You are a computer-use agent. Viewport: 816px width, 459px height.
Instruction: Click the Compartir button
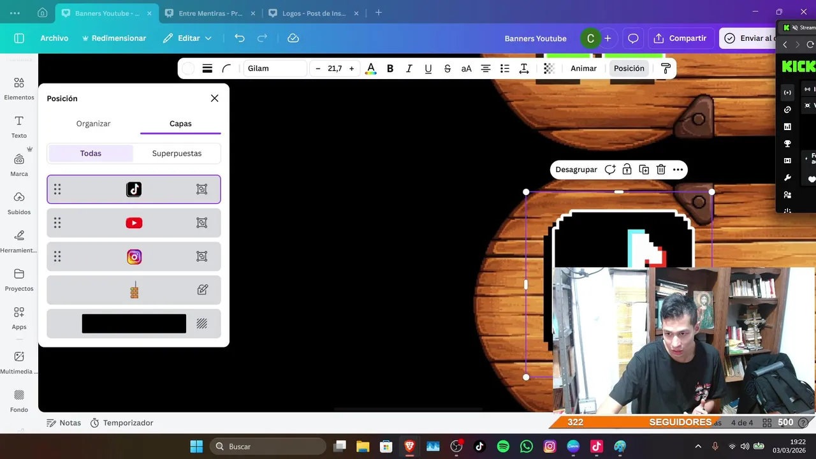point(681,38)
